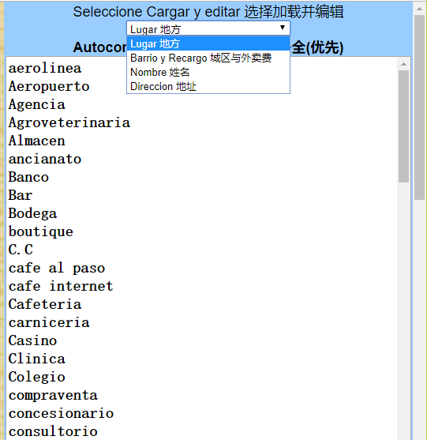Click the outer page scrollbar up arrow
The height and width of the screenshot is (440, 427).
(x=419, y=9)
